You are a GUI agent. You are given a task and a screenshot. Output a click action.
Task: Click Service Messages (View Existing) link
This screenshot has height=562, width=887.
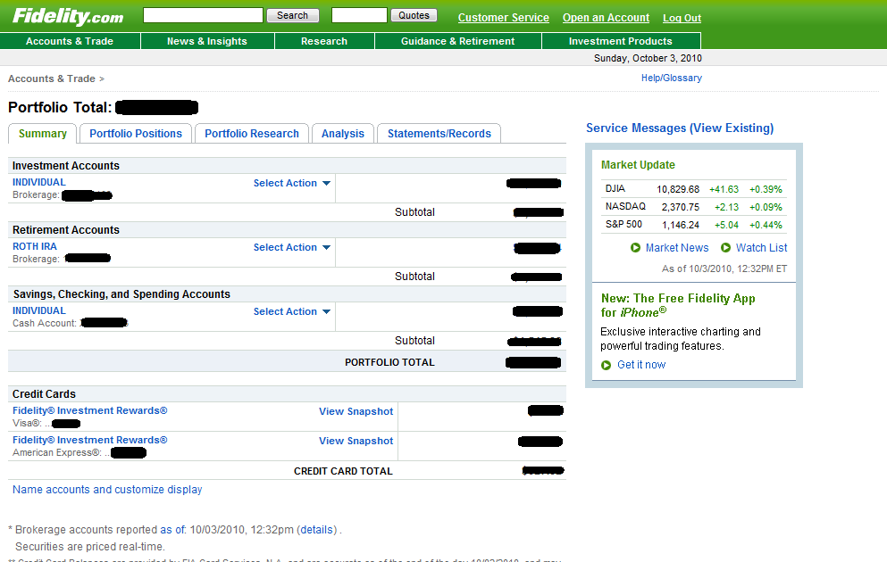680,128
